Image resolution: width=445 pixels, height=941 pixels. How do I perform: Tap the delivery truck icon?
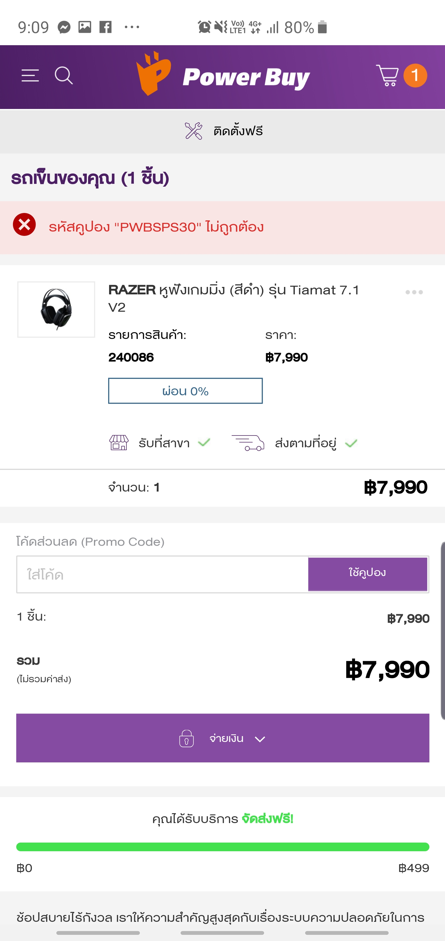click(x=248, y=443)
